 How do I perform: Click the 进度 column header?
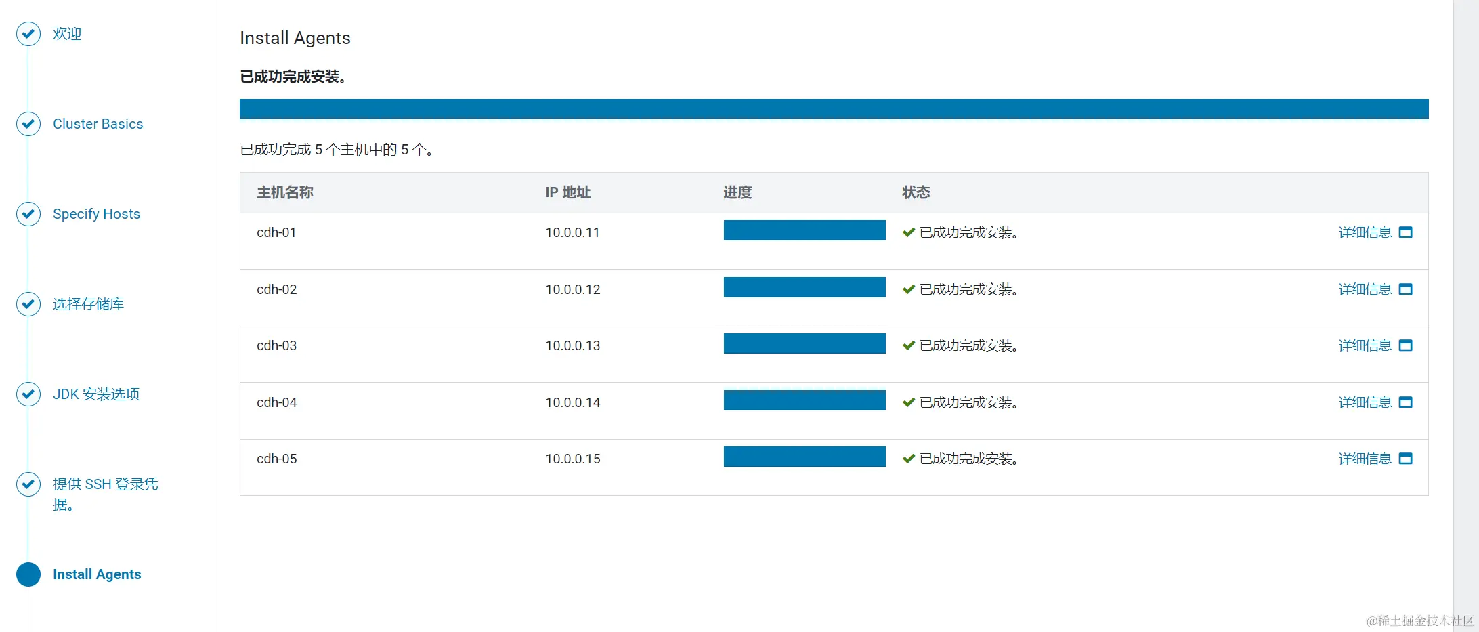(737, 192)
